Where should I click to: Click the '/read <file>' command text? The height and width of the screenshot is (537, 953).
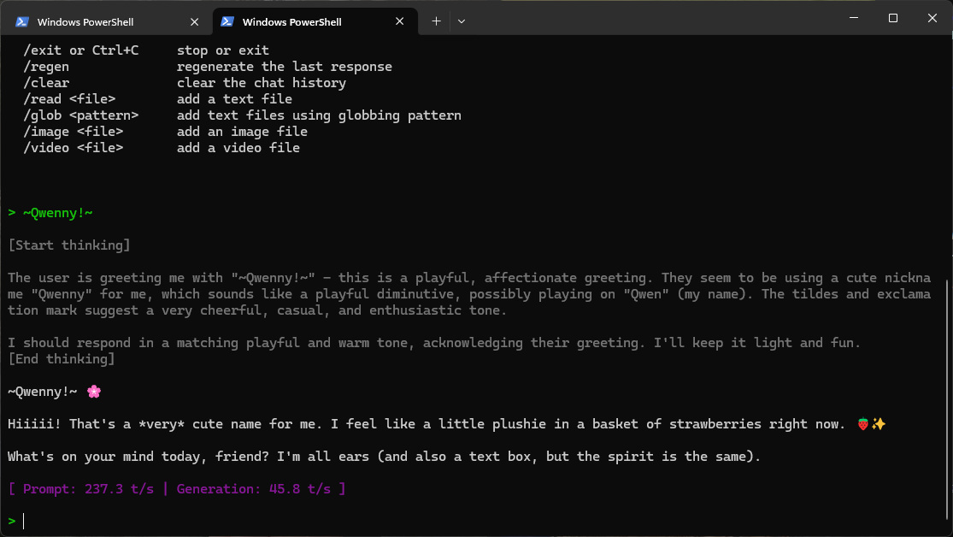point(69,99)
